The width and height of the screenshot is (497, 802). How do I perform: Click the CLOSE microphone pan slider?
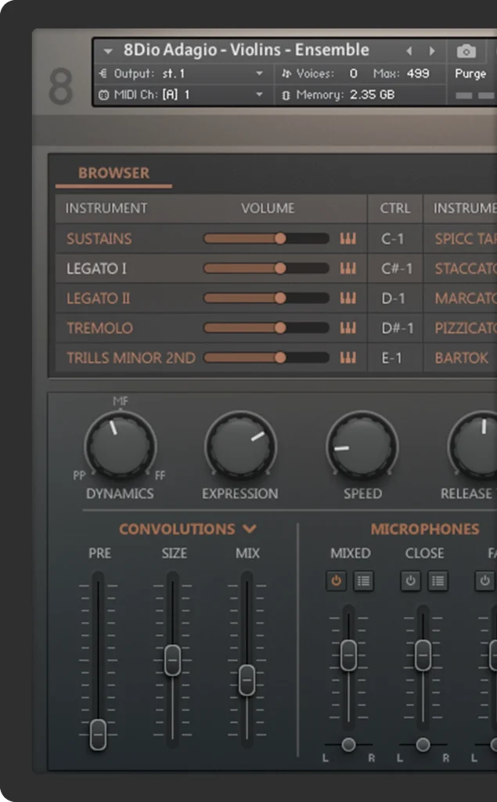tap(423, 745)
